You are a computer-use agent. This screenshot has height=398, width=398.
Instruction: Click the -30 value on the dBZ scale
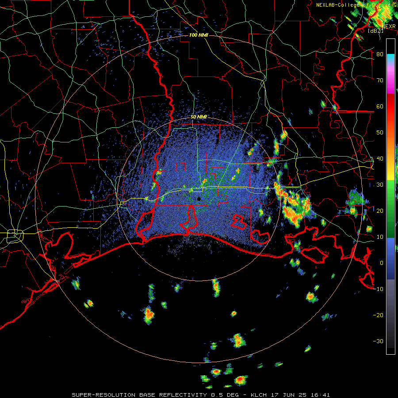pos(378,341)
